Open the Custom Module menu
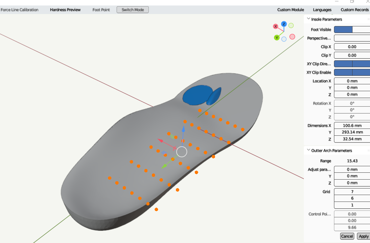The image size is (370, 243). tap(290, 10)
